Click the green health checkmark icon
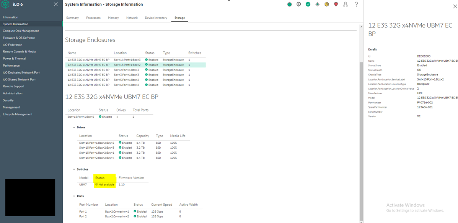The image size is (458, 223). tap(308, 4)
